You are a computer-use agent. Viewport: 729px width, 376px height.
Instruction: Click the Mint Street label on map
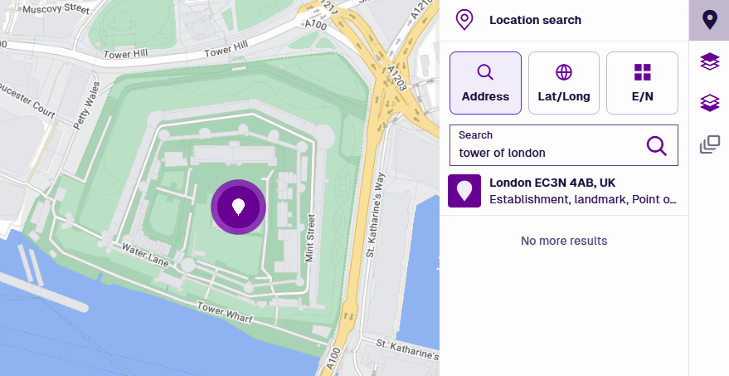[310, 237]
